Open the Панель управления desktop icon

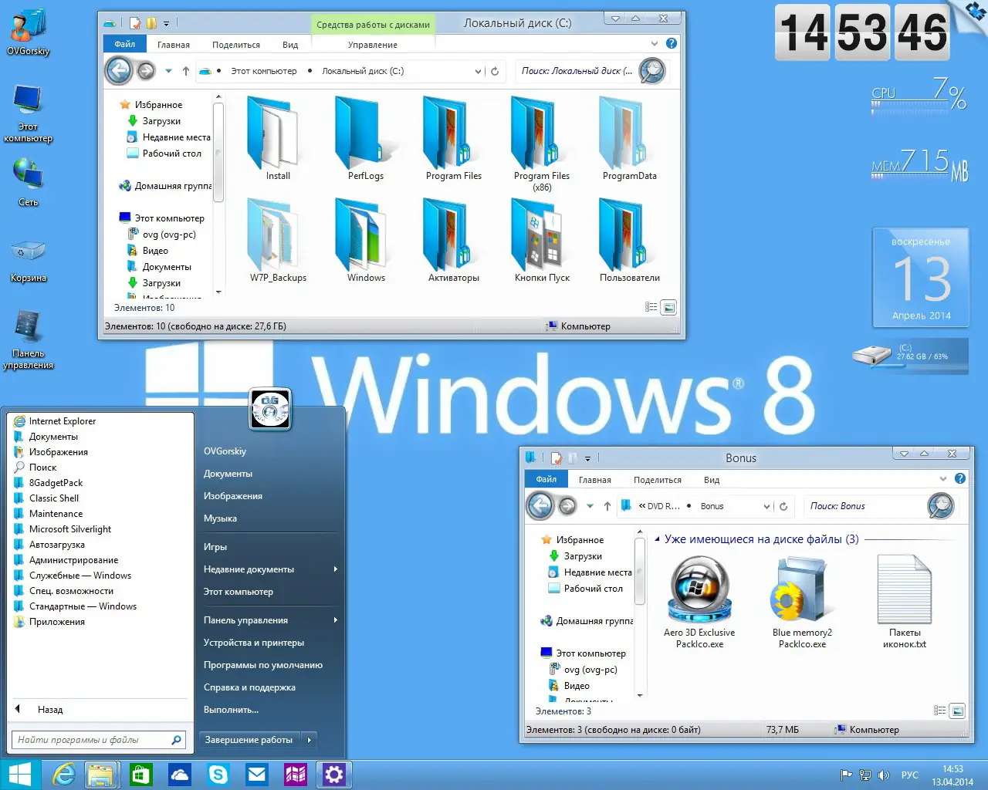29,339
